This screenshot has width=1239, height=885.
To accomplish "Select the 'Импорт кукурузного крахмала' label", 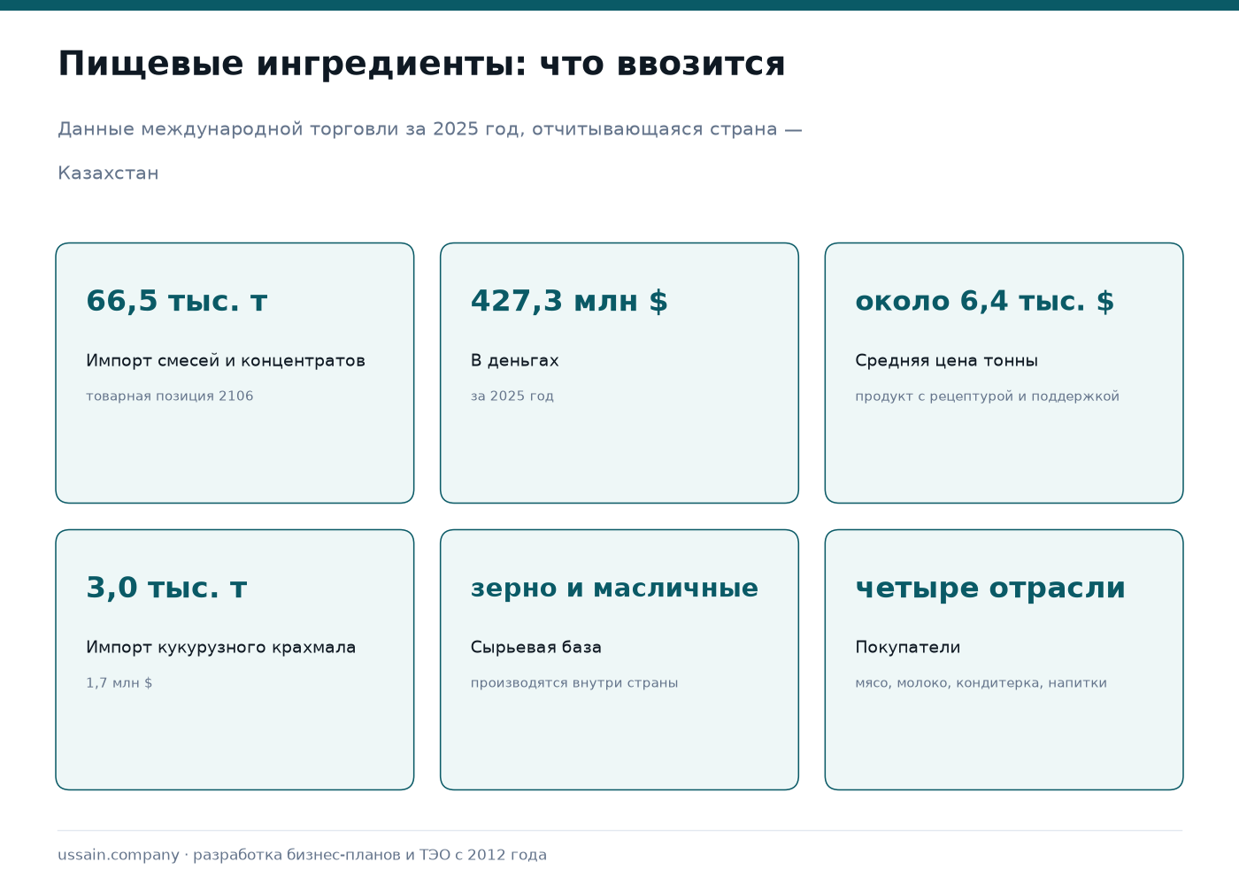I will (221, 647).
